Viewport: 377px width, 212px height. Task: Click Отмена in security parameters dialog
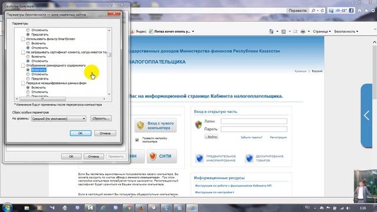105,133
